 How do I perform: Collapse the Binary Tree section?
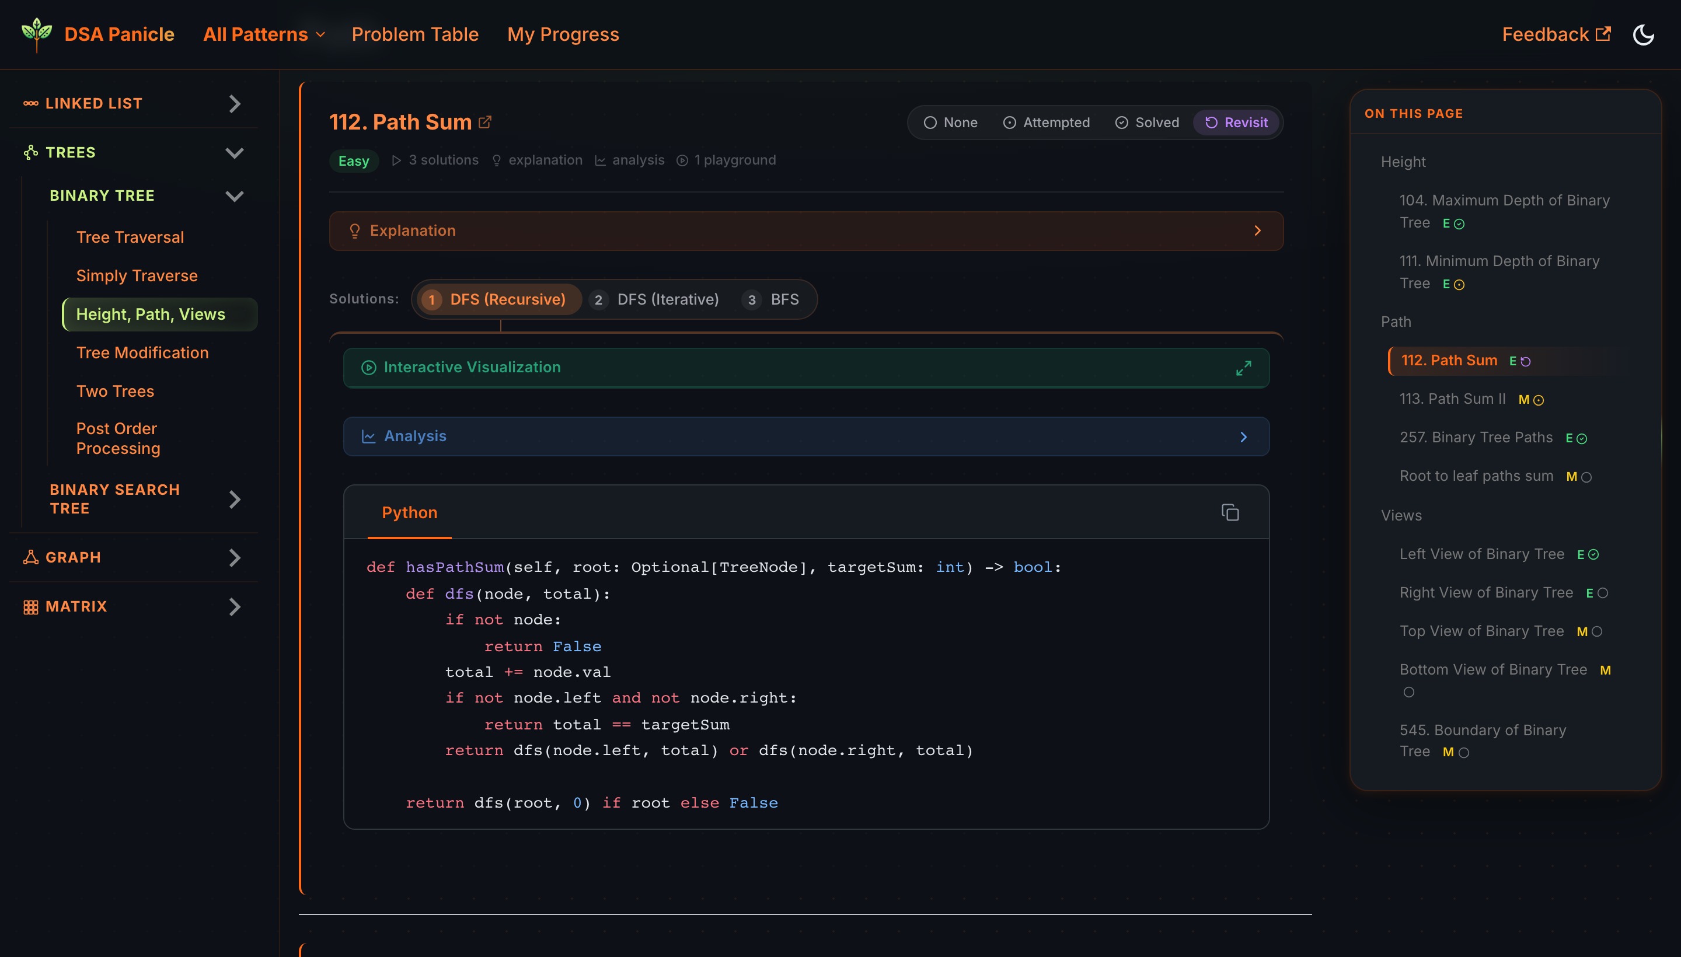[235, 196]
